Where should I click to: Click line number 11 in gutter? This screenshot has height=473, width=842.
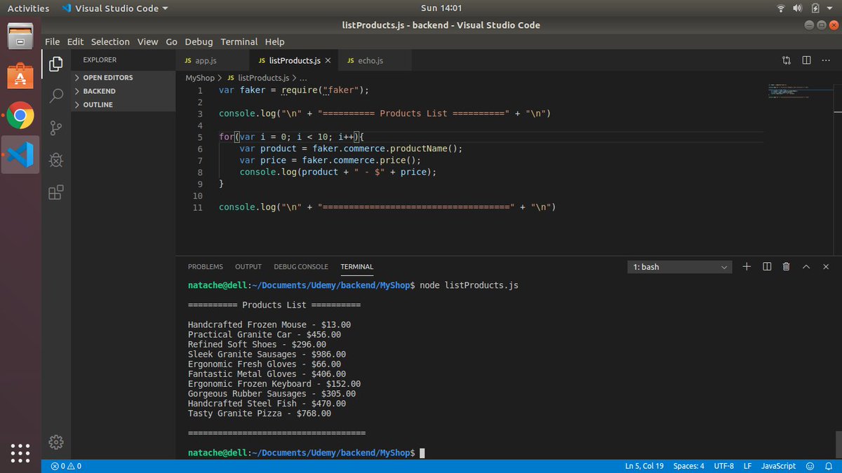(198, 207)
